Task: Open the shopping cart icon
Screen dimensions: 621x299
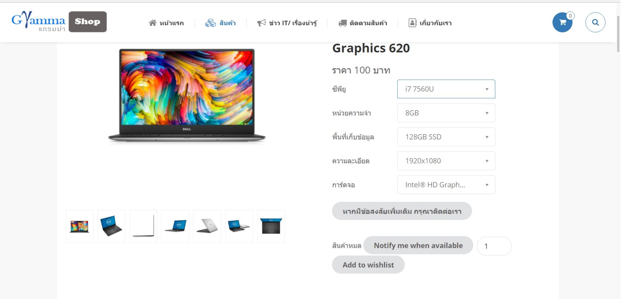Action: point(562,22)
